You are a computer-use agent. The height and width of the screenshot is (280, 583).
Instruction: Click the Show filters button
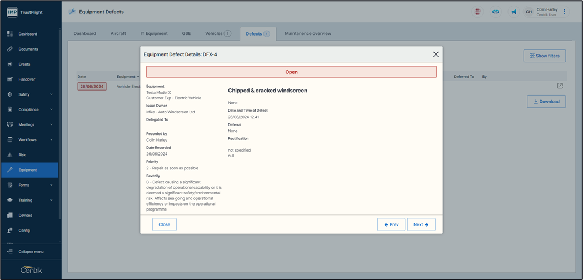tap(544, 56)
